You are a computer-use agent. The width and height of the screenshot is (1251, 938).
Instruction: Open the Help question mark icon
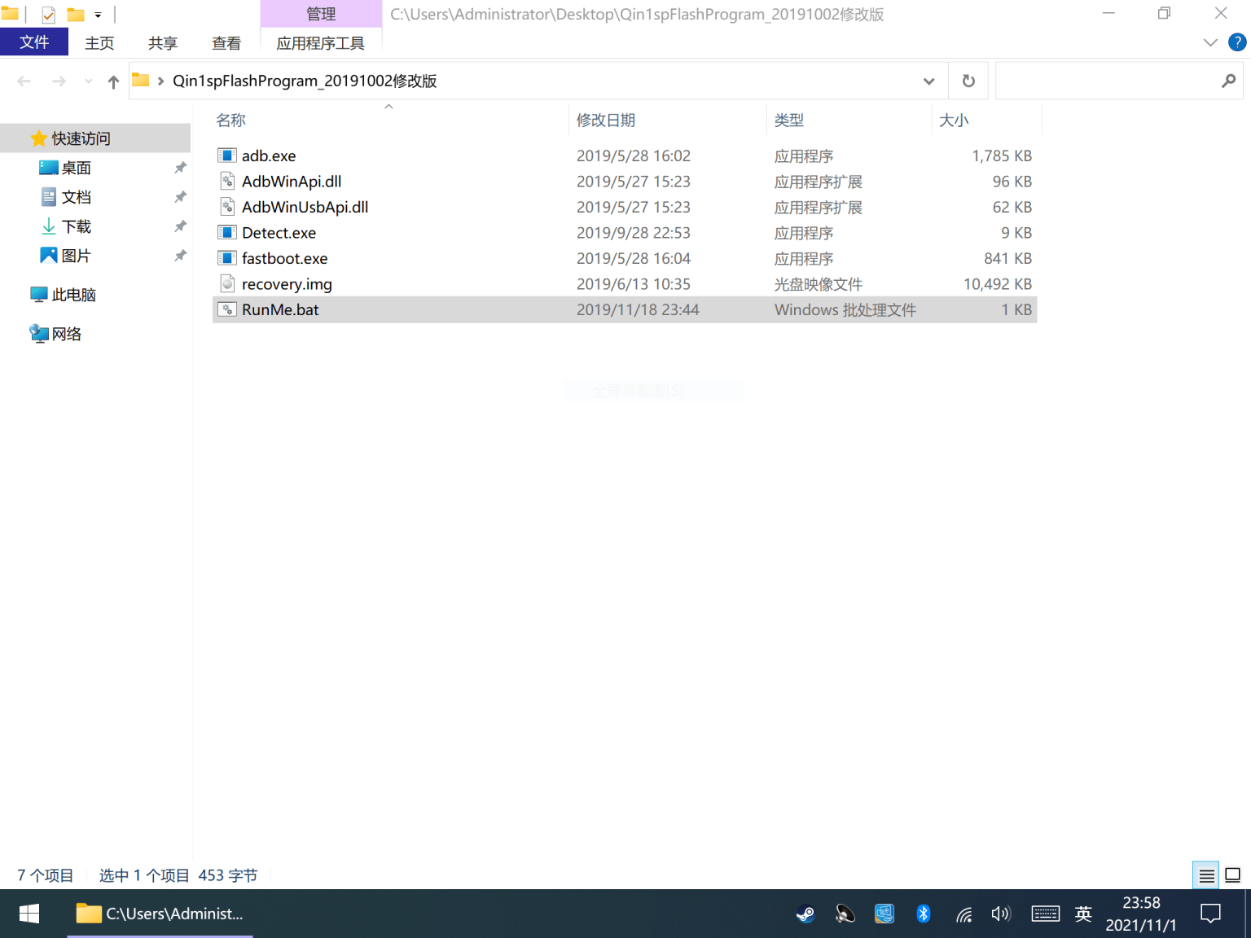(x=1236, y=42)
